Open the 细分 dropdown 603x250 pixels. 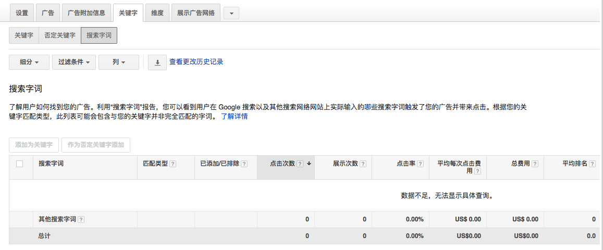pyautogui.click(x=29, y=63)
